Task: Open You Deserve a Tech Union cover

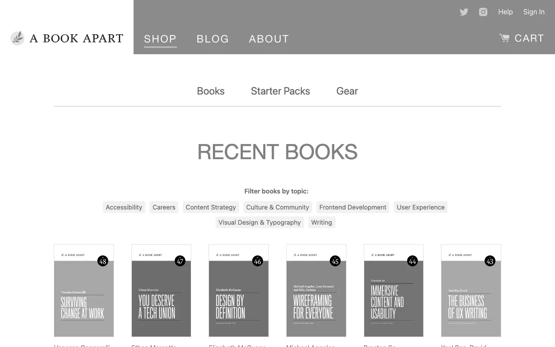Action: point(161,291)
